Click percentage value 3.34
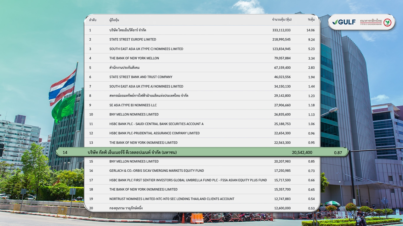 pos(311,58)
